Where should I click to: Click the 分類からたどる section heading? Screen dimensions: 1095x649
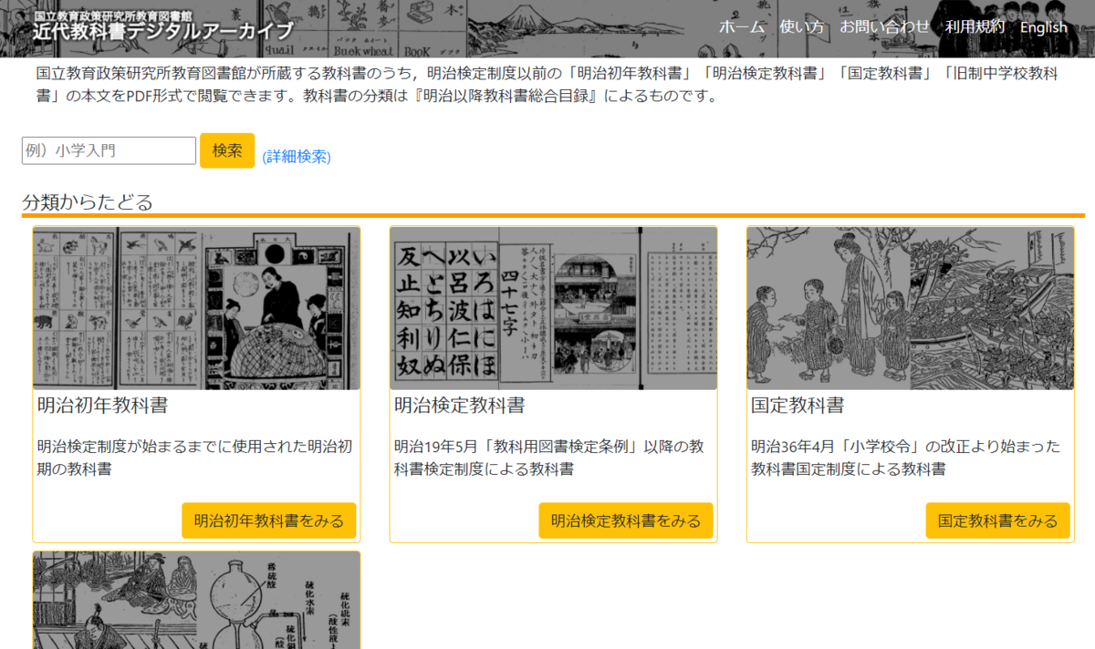pyautogui.click(x=88, y=202)
